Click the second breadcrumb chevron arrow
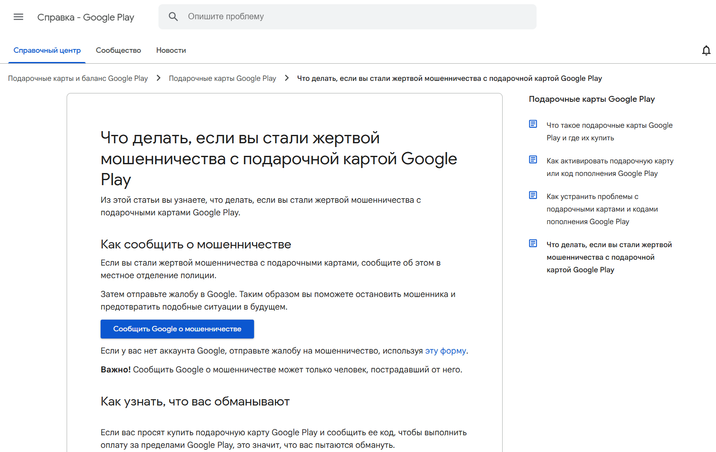Screen dimensions: 716x452 [287, 78]
